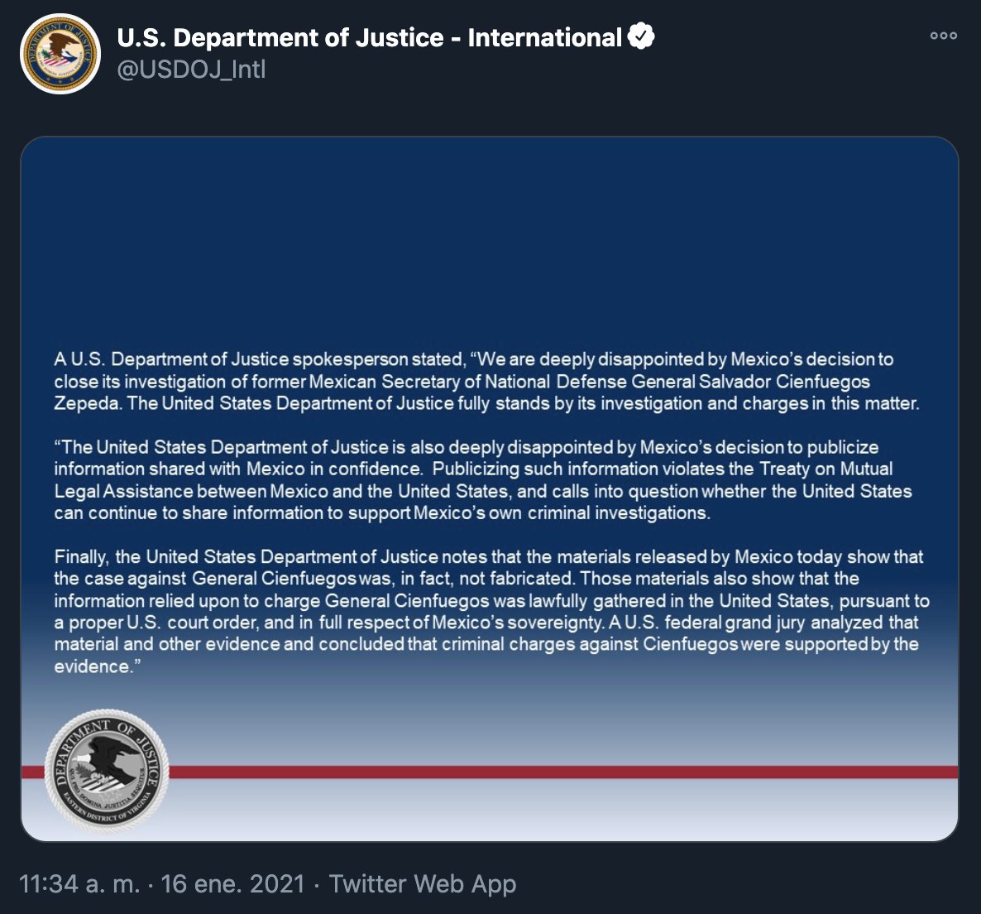Click the gray Department of Justice seal in image
This screenshot has height=914, width=981.
coord(107,771)
